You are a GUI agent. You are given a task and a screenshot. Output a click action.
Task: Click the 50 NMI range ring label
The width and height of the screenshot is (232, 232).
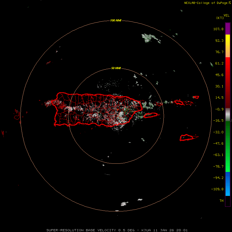[x=116, y=68]
